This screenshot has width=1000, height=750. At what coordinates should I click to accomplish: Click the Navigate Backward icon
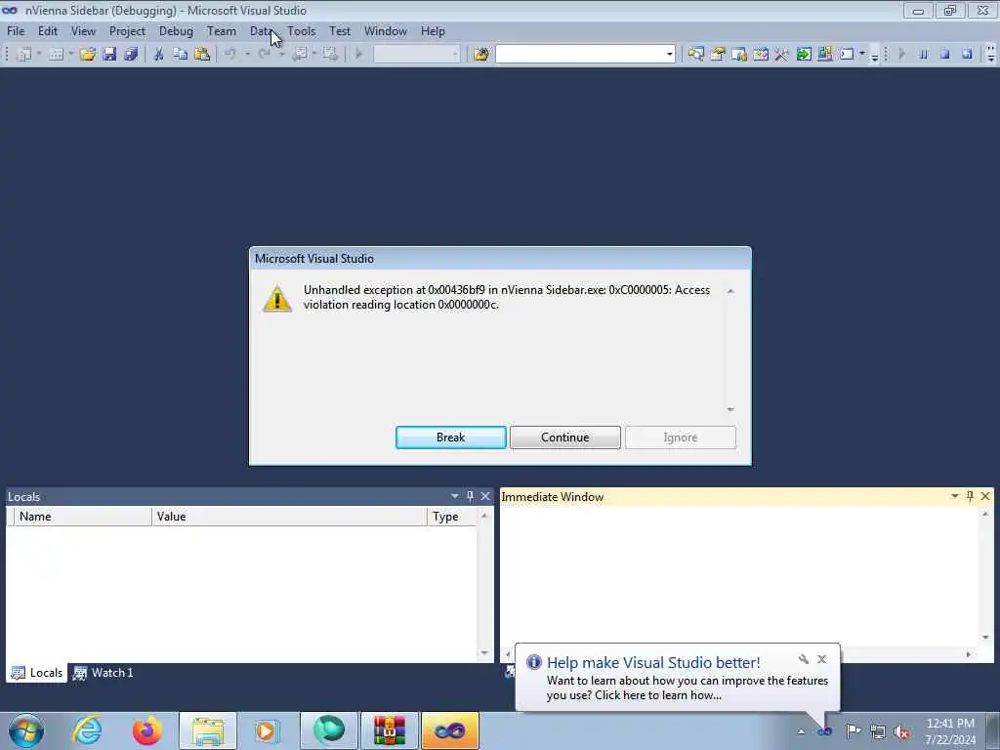299,55
